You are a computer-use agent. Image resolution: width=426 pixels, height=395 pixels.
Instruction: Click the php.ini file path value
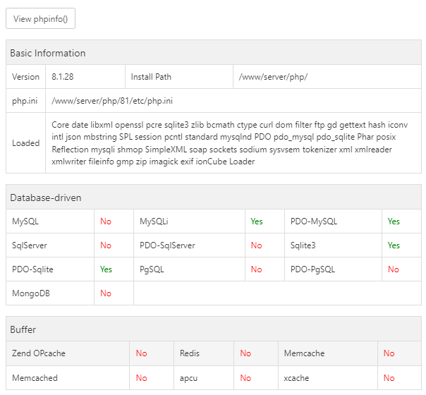pyautogui.click(x=112, y=101)
